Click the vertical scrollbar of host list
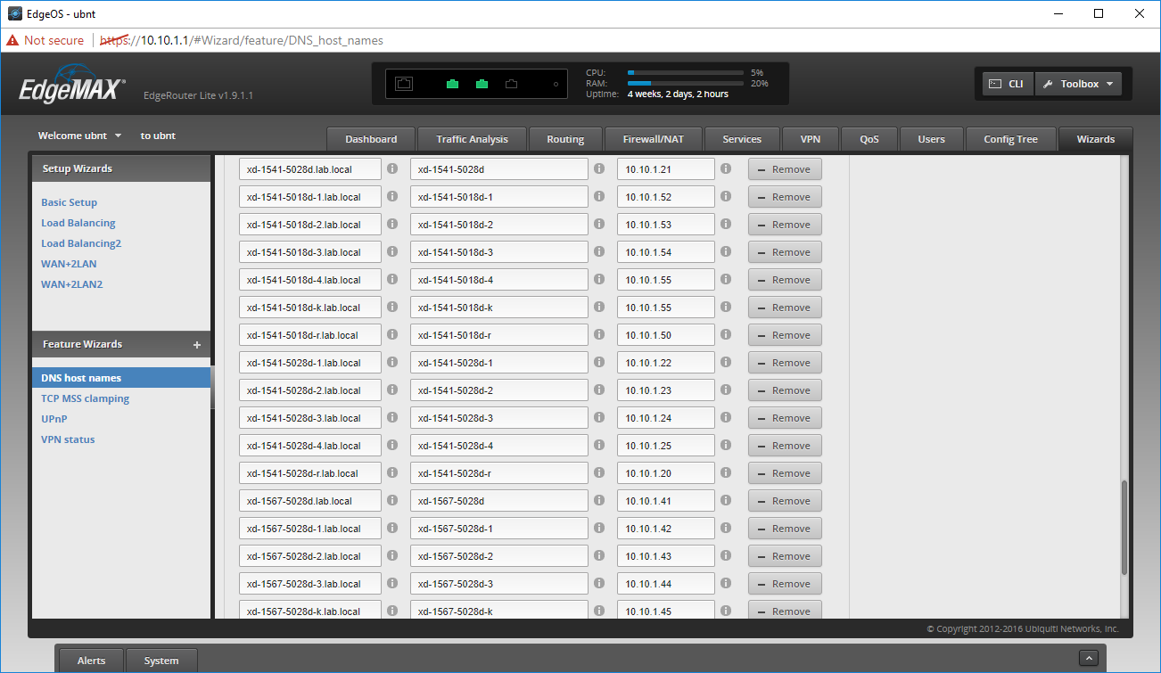Viewport: 1161px width, 673px height. click(1124, 528)
